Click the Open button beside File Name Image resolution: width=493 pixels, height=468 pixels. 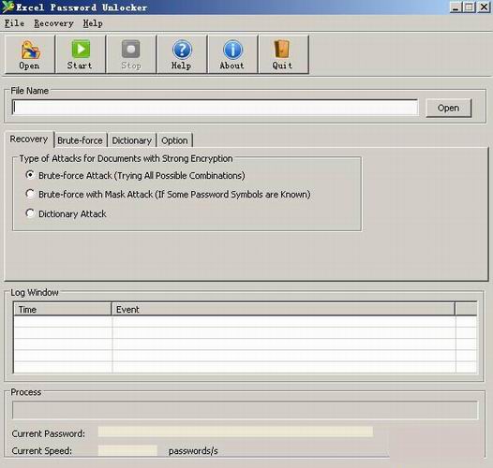point(448,108)
